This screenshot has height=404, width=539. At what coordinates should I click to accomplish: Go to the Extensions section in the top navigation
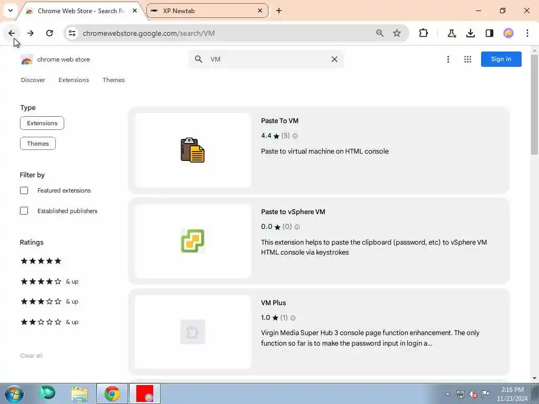[74, 80]
